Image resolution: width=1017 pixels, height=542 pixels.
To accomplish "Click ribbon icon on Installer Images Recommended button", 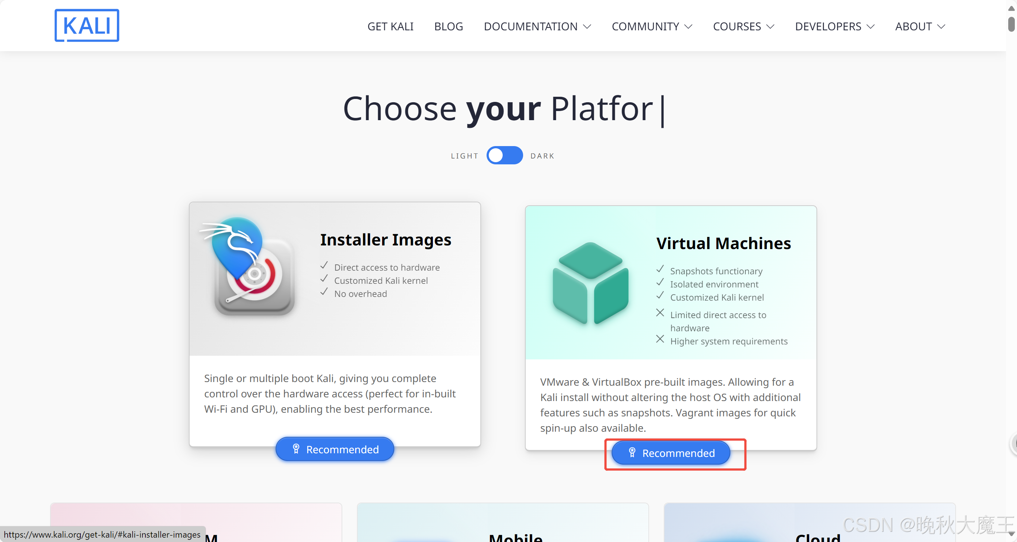I will pos(296,449).
